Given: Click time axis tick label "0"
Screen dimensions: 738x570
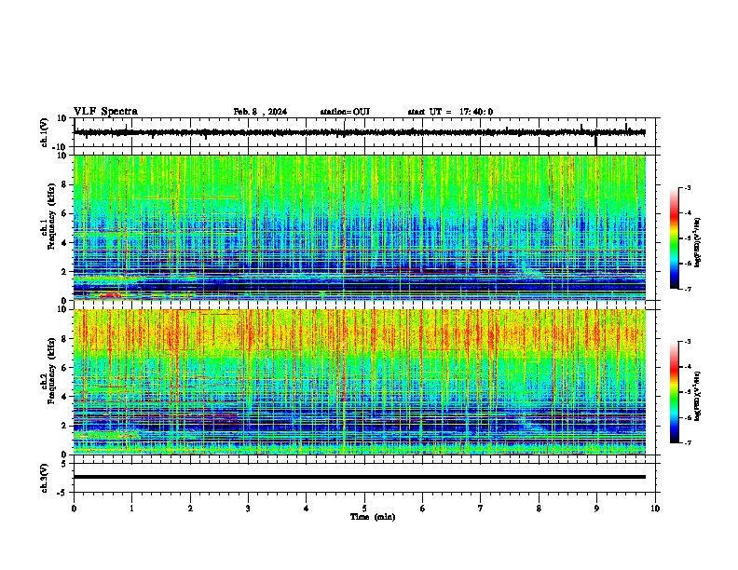Looking at the screenshot, I should point(74,509).
